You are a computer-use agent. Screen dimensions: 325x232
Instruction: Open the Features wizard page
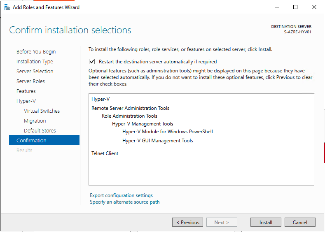(x=26, y=91)
